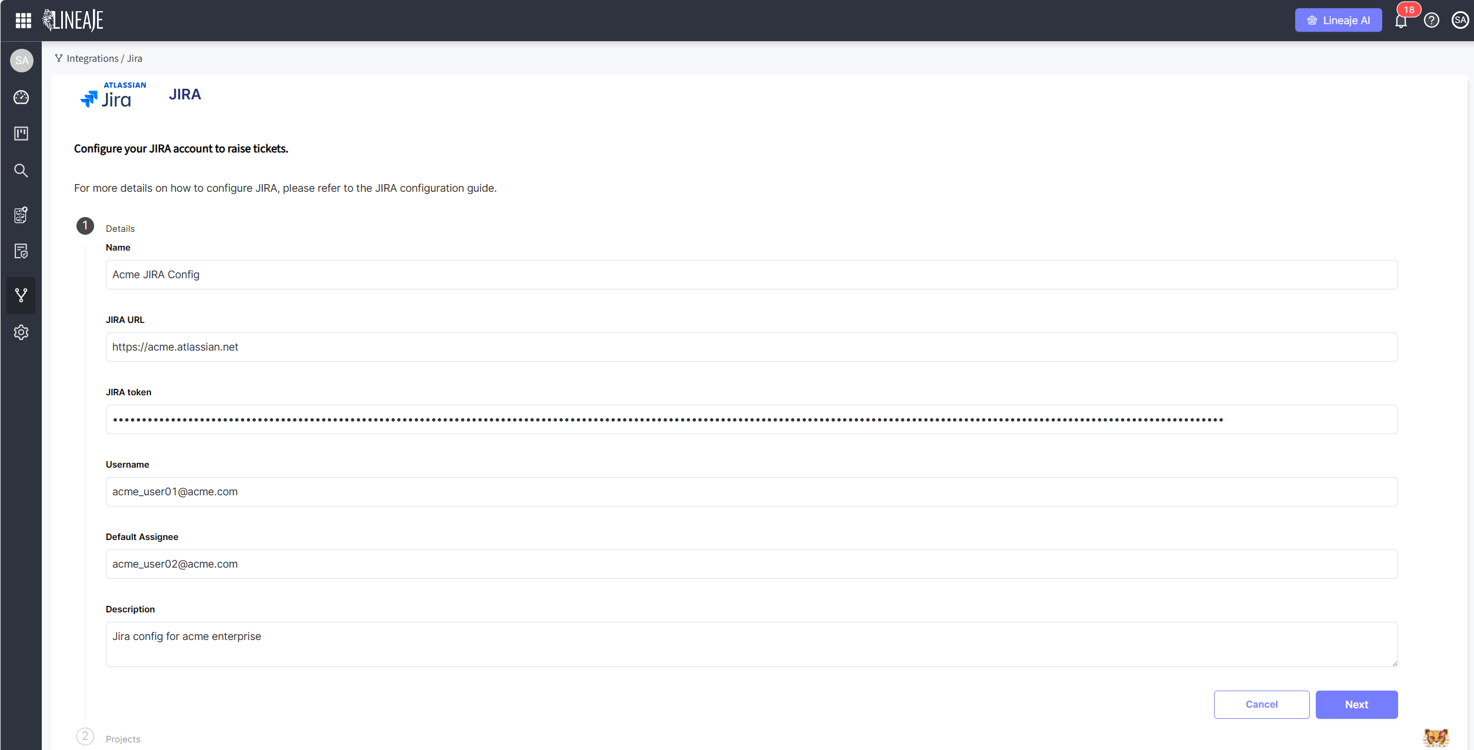This screenshot has height=750, width=1474.
Task: Open the SA user profile menu
Action: (x=1460, y=21)
